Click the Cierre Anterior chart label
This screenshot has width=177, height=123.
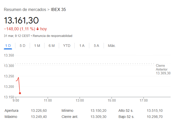(x=163, y=69)
